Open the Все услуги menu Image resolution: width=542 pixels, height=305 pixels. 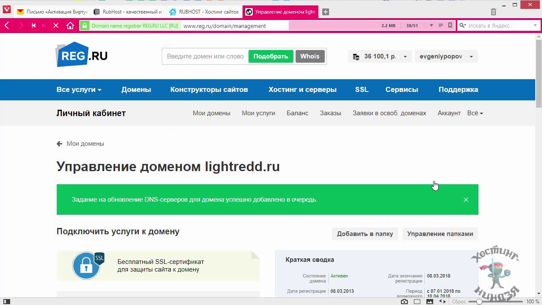click(x=79, y=89)
